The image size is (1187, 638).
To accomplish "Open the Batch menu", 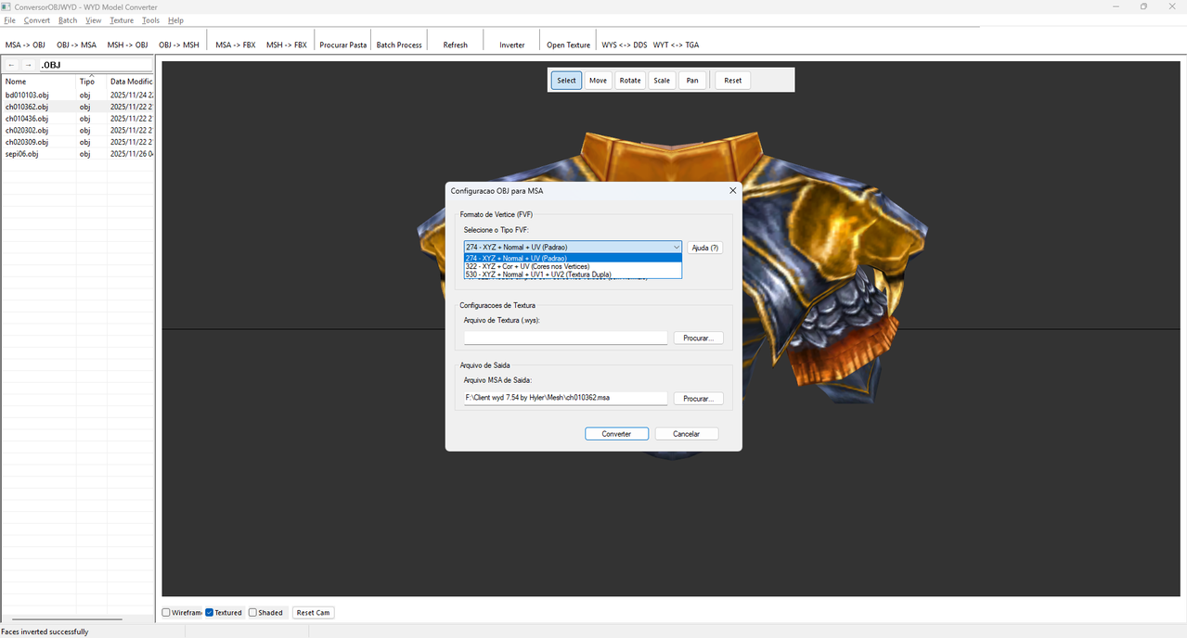I will click(68, 20).
